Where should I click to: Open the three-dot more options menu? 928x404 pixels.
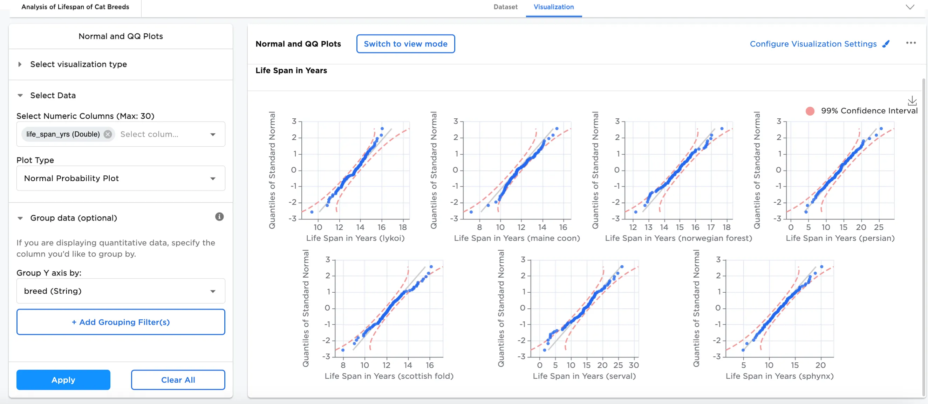coord(911,43)
